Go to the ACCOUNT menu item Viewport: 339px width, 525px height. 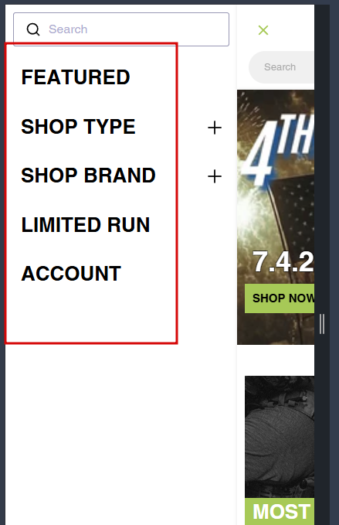pos(71,274)
